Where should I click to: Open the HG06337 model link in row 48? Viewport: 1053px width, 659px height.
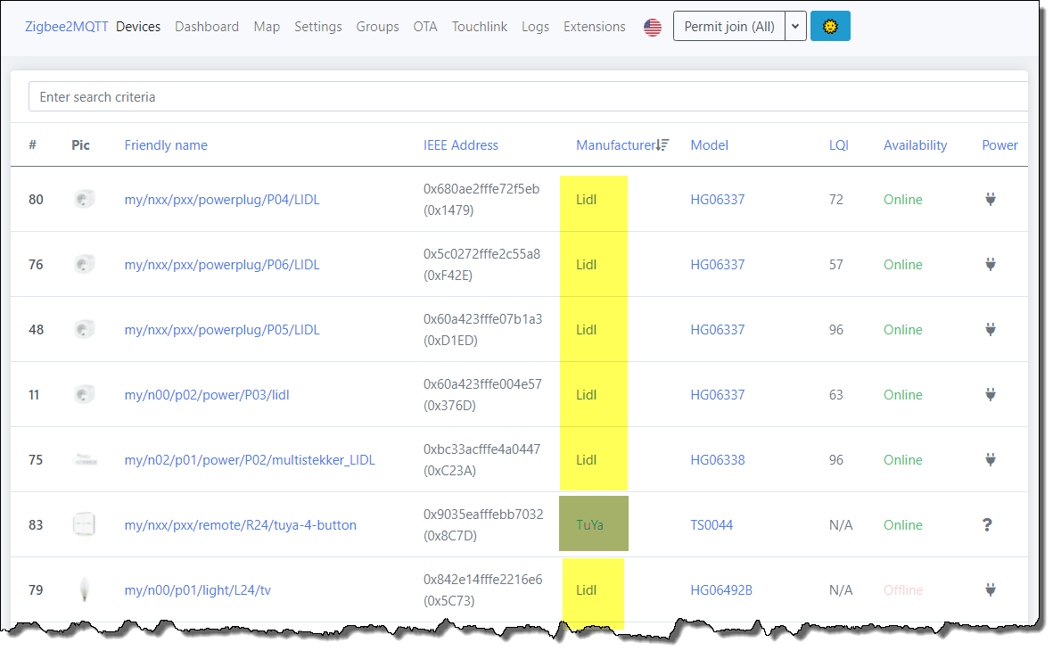coord(717,330)
